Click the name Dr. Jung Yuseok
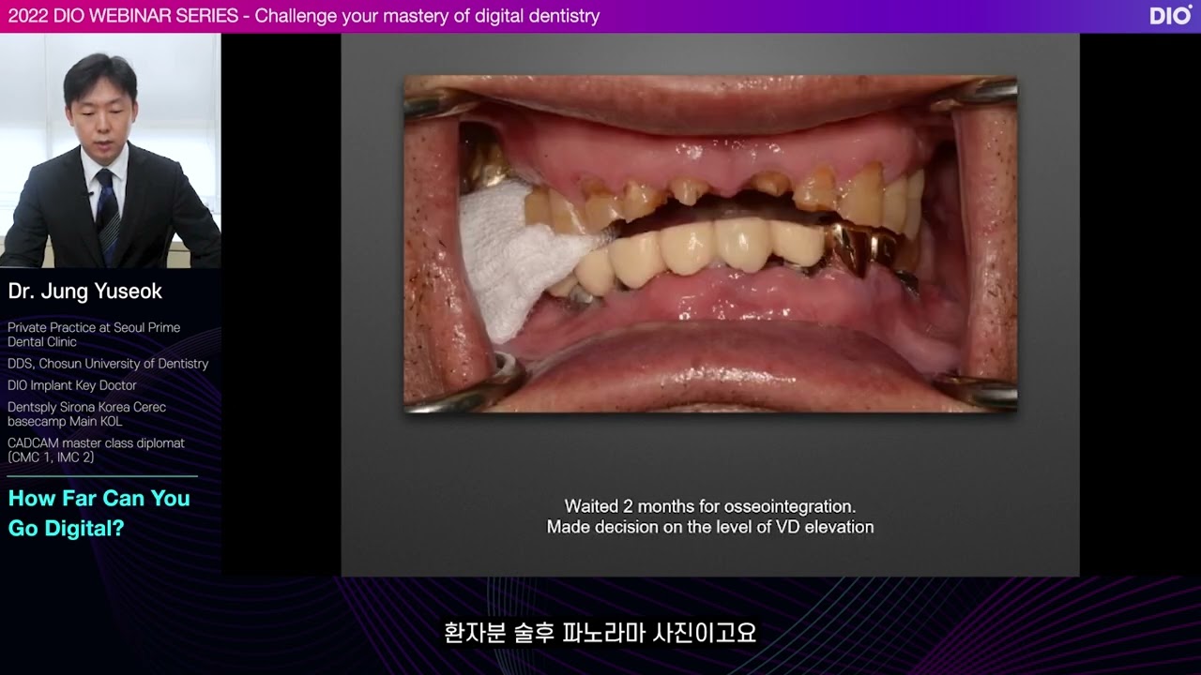The height and width of the screenshot is (675, 1201). 85,292
